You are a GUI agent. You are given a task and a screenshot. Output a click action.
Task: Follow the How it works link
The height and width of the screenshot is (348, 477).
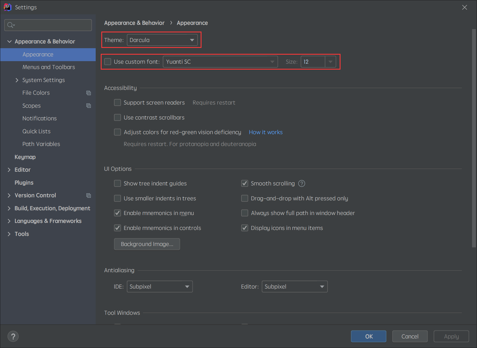click(x=266, y=132)
